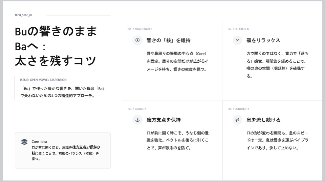Click the 02 / RELAXATION section label
325x182 pixels.
click(239, 29)
